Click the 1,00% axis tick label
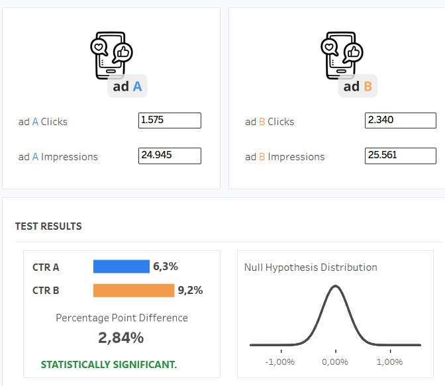Image resolution: width=445 pixels, height=386 pixels. [389, 362]
